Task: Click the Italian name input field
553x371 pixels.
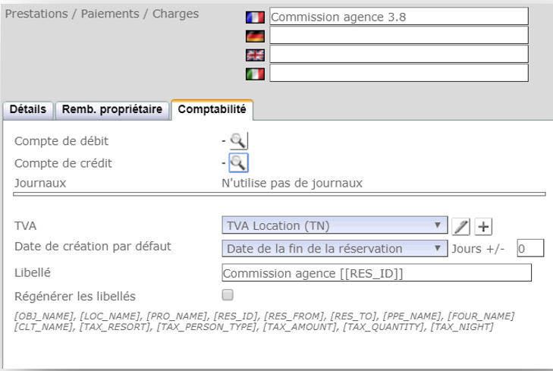Action: click(x=397, y=74)
